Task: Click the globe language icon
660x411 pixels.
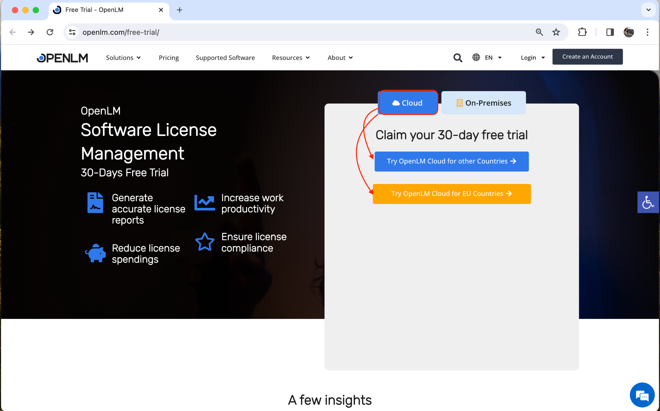Action: 476,57
